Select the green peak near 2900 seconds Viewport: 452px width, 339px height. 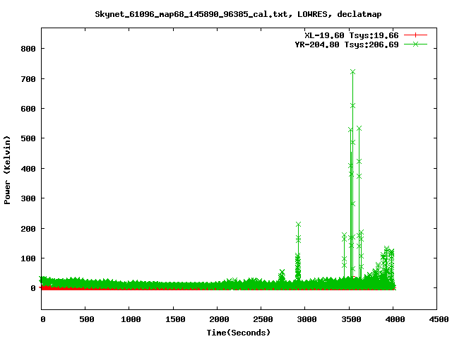(298, 225)
